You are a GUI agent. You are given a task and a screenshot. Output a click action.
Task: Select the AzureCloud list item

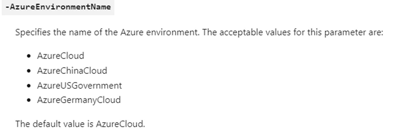click(60, 56)
